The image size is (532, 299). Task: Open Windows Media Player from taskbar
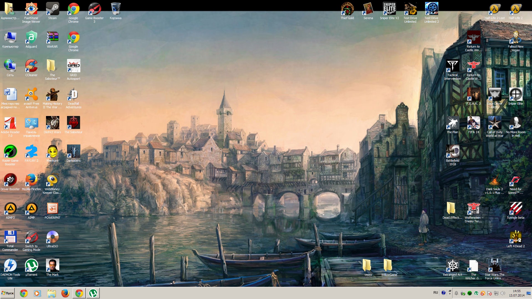37,293
